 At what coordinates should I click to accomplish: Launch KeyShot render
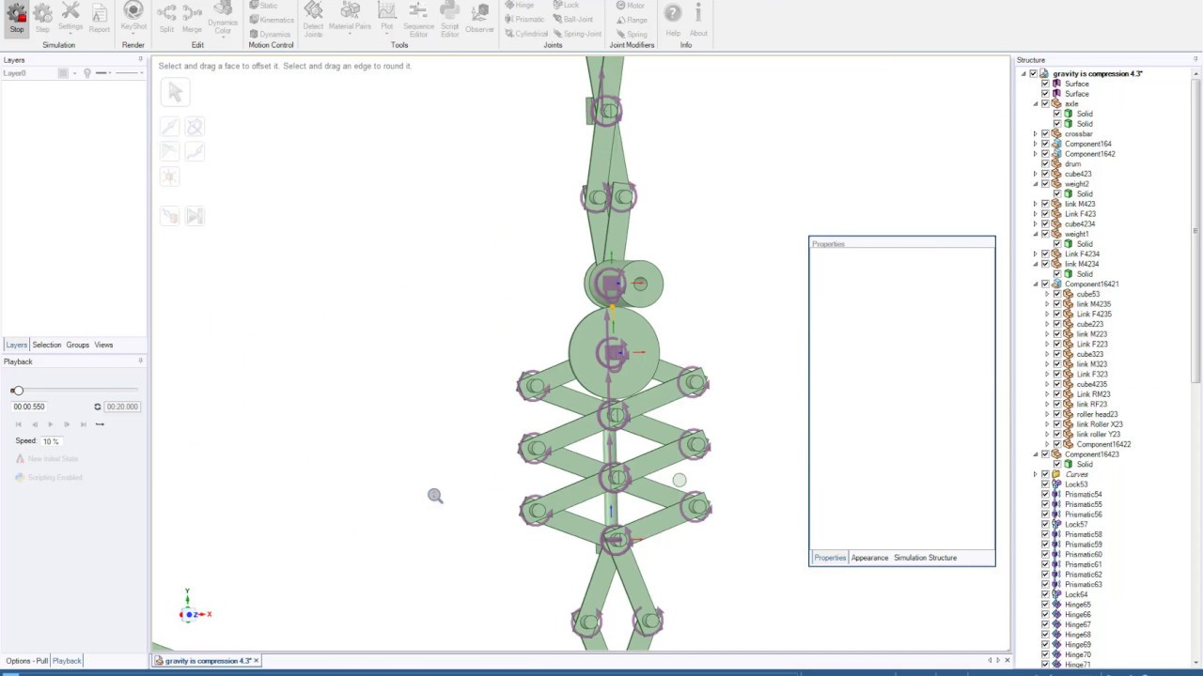tap(133, 19)
